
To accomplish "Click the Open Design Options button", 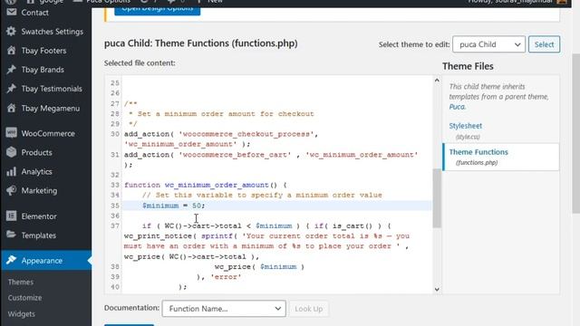I will 157,9.
